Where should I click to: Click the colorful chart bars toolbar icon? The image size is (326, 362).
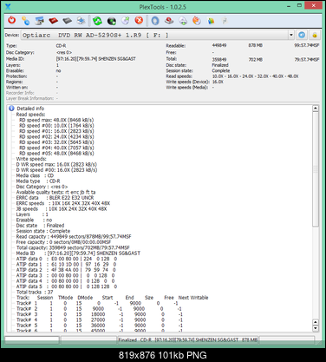(211, 21)
